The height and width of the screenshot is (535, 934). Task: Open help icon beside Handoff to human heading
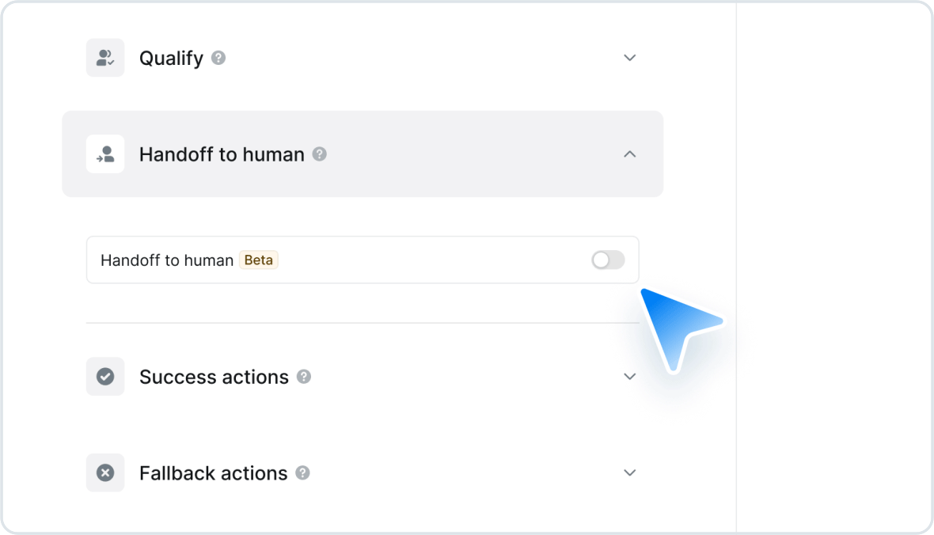click(x=320, y=154)
